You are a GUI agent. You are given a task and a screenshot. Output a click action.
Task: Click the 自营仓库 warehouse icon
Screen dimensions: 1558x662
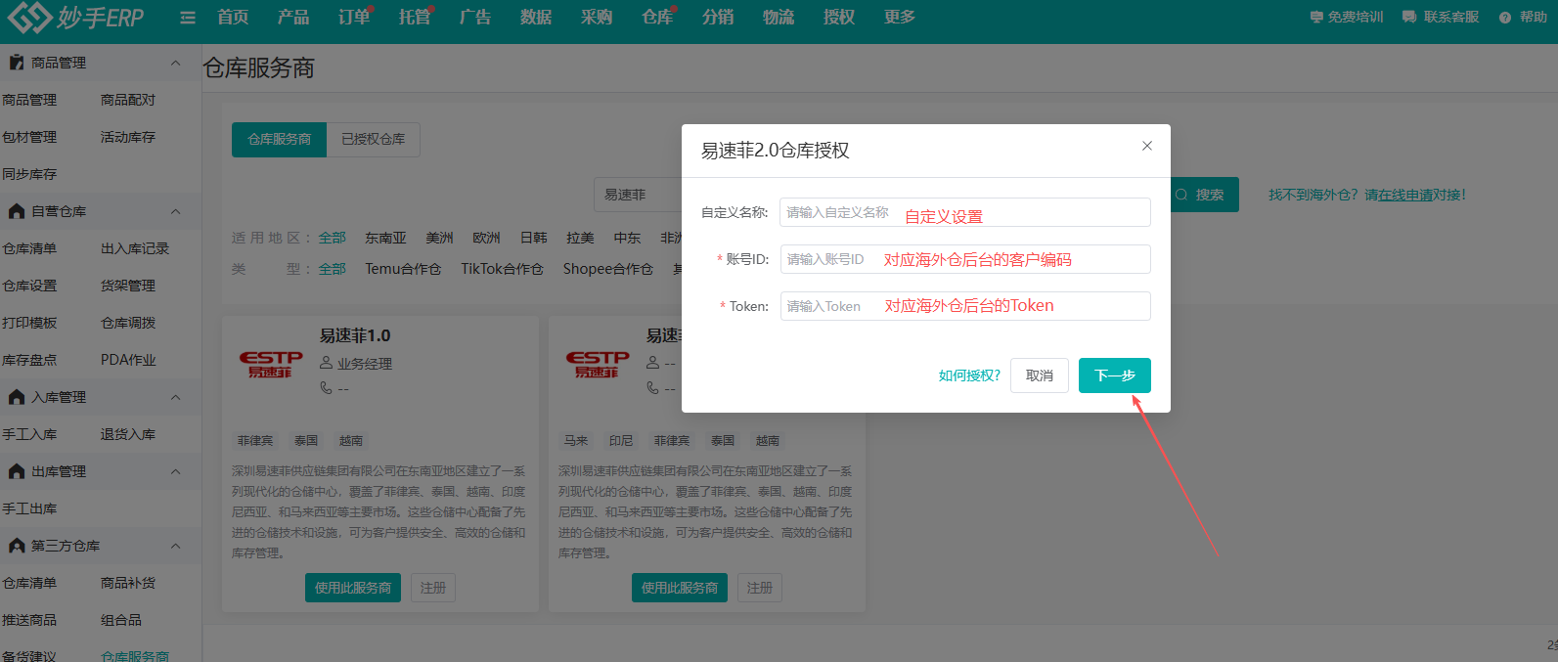16,211
